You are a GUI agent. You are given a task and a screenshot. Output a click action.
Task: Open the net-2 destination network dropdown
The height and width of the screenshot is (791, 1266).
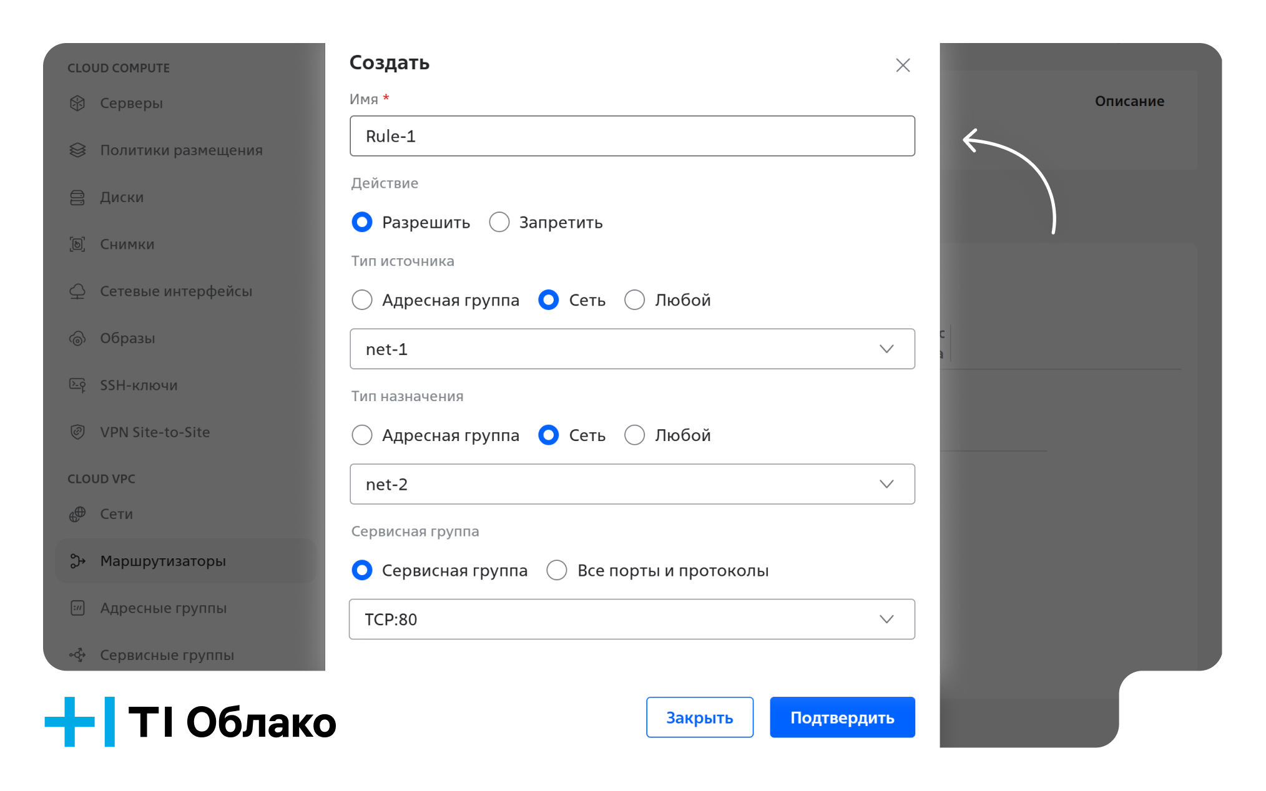[632, 484]
